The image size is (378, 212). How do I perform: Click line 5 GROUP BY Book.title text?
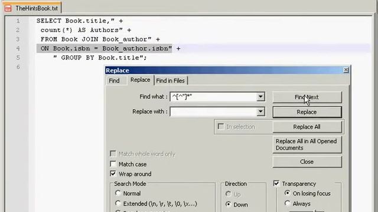pyautogui.click(x=100, y=58)
